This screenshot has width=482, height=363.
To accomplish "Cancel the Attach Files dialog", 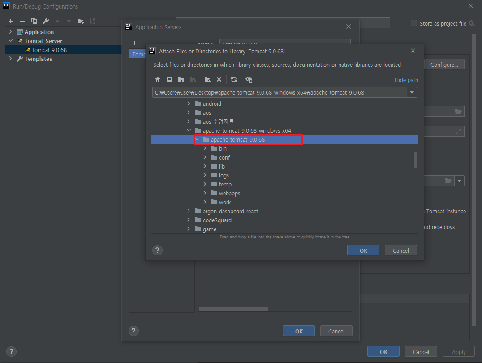I will click(x=400, y=251).
